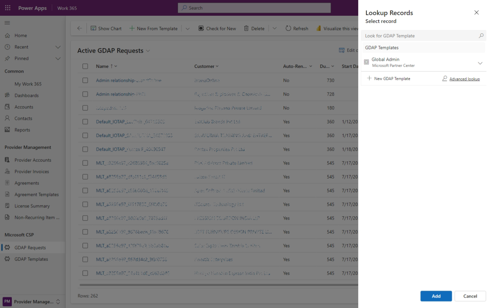Open dropdown next to New From Template

click(188, 29)
